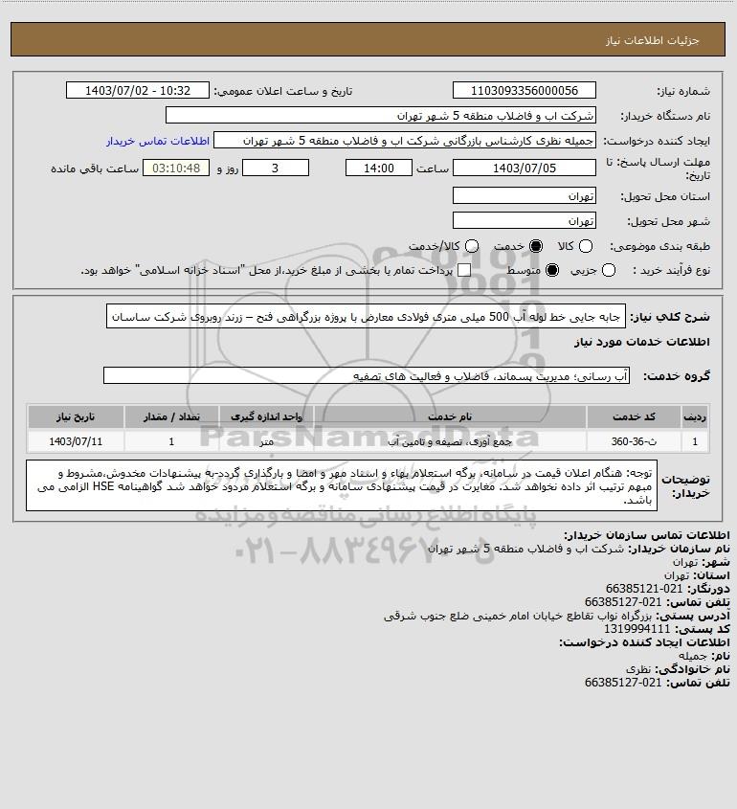Open اطلاعات تماس خریدار link
This screenshot has height=809, width=737.
[x=158, y=141]
